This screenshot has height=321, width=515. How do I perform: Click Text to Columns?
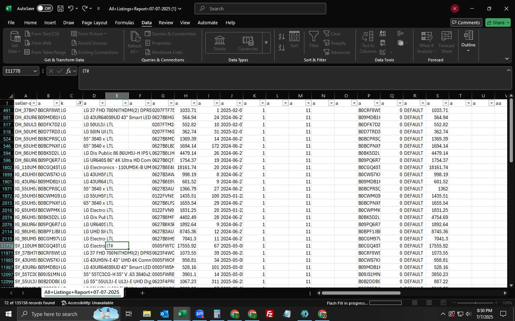click(x=368, y=42)
